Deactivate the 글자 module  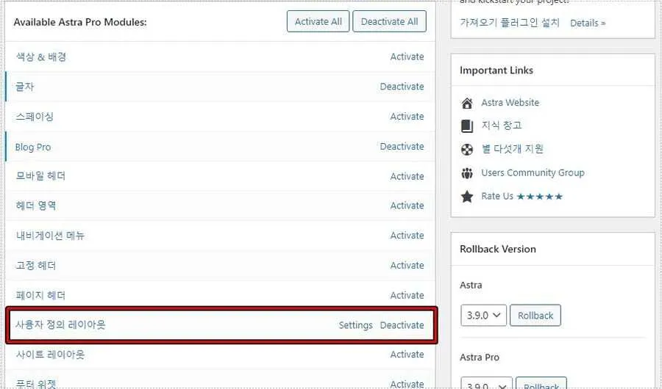(x=402, y=87)
